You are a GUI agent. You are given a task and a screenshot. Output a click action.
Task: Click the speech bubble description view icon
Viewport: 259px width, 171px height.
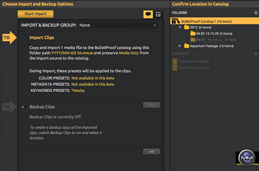tap(148, 14)
